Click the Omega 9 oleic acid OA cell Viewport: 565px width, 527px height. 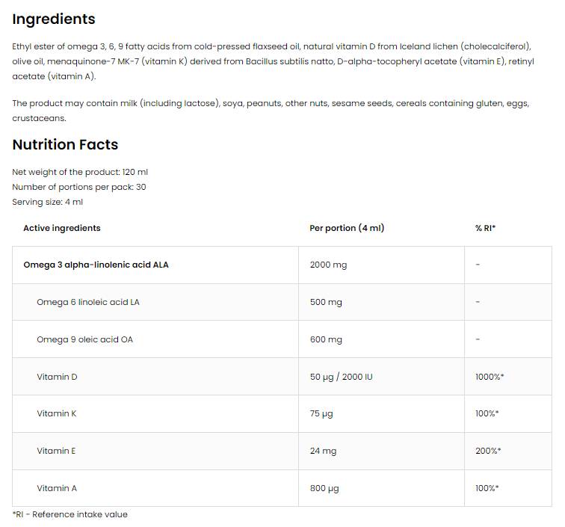[x=84, y=339]
